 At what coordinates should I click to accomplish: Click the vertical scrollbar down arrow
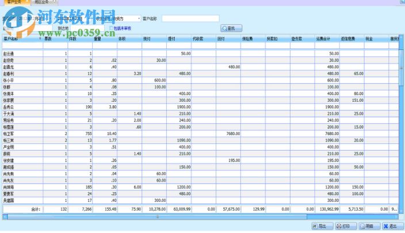(401, 211)
